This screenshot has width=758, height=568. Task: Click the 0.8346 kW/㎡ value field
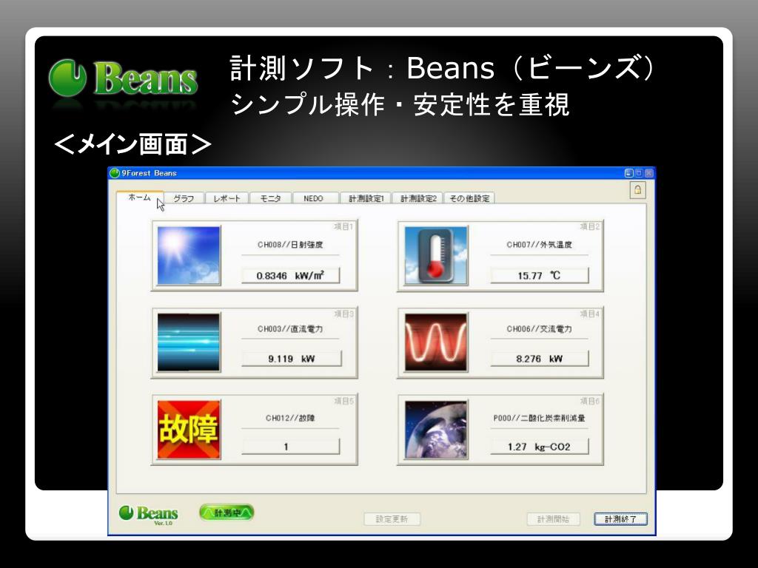click(290, 275)
